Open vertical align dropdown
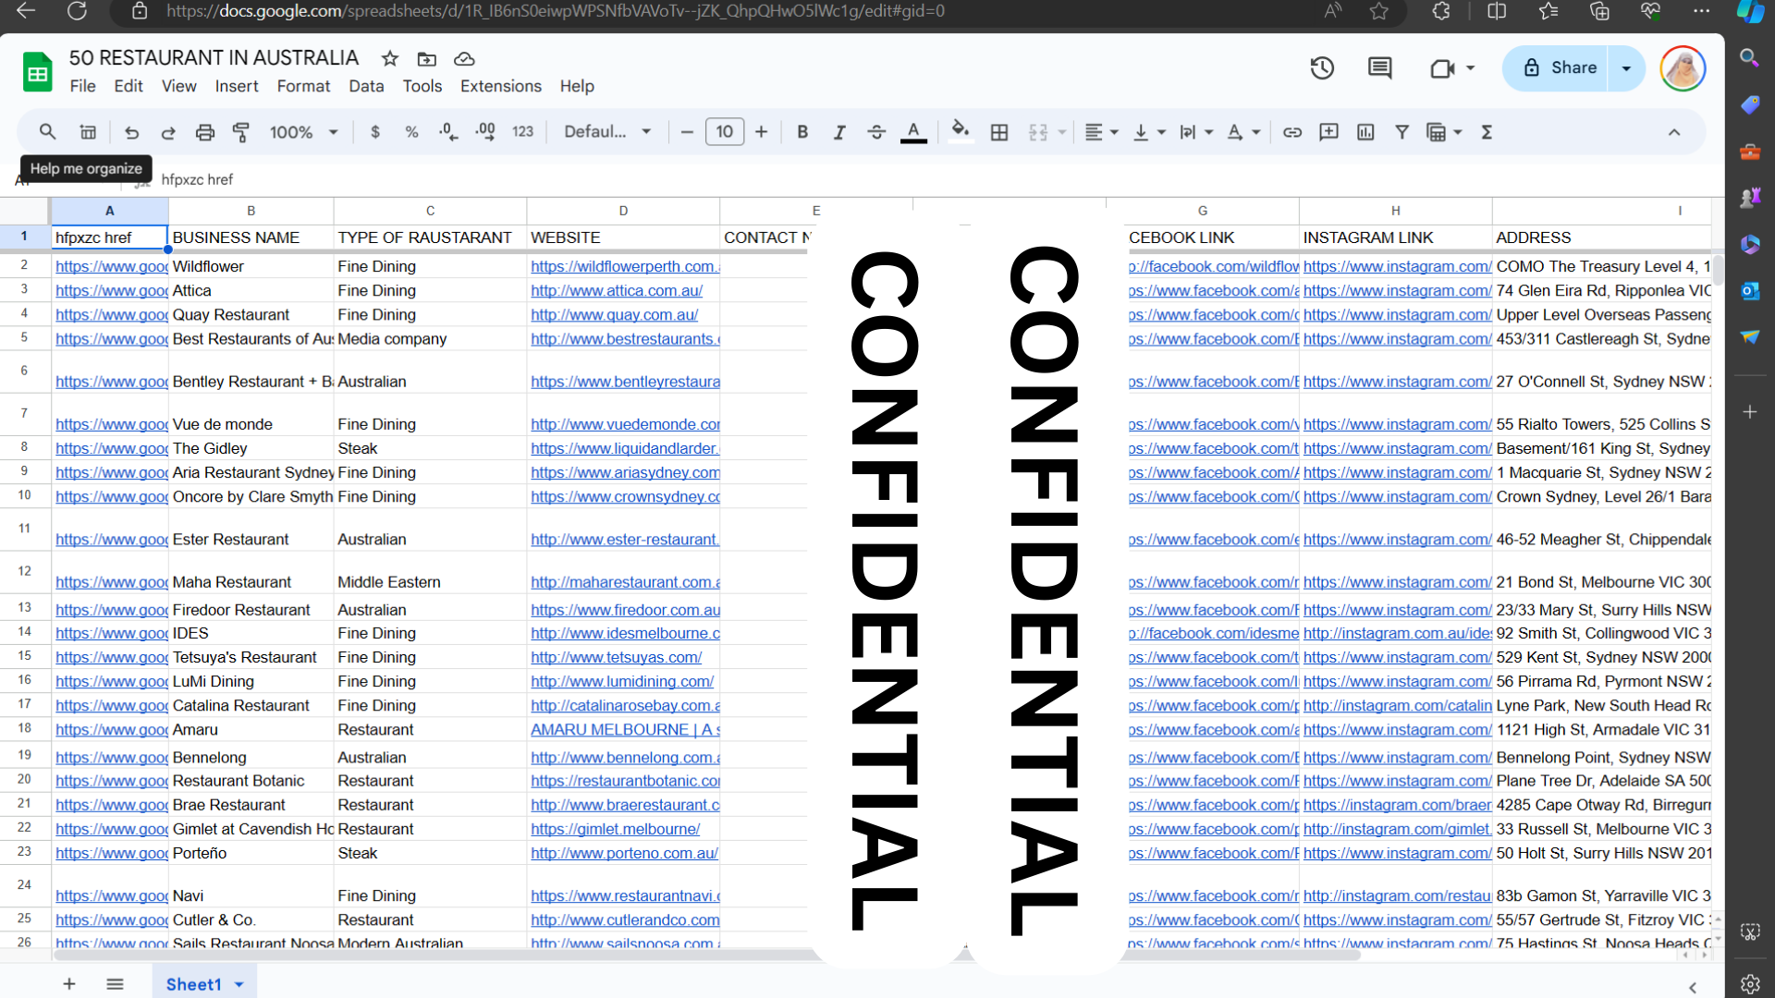This screenshot has height=998, width=1775. click(1149, 132)
